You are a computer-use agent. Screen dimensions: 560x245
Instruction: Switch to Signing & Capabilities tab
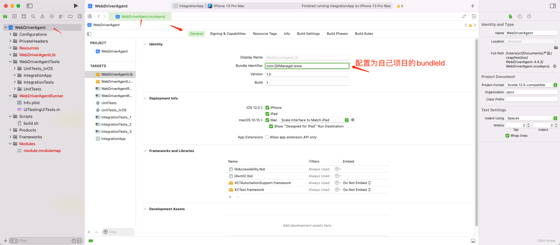(228, 34)
